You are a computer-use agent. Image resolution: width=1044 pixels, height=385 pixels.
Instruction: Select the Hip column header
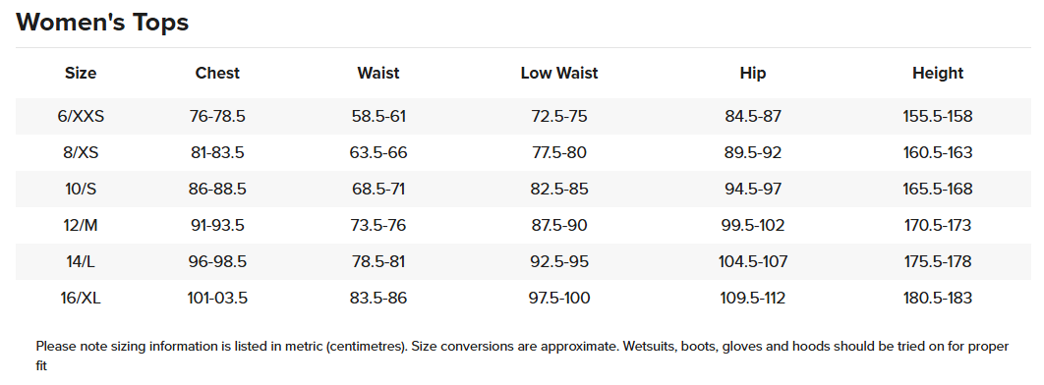click(x=753, y=73)
